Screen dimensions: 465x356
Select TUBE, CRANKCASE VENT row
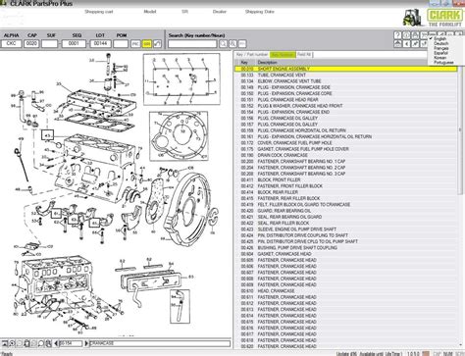tap(346, 76)
